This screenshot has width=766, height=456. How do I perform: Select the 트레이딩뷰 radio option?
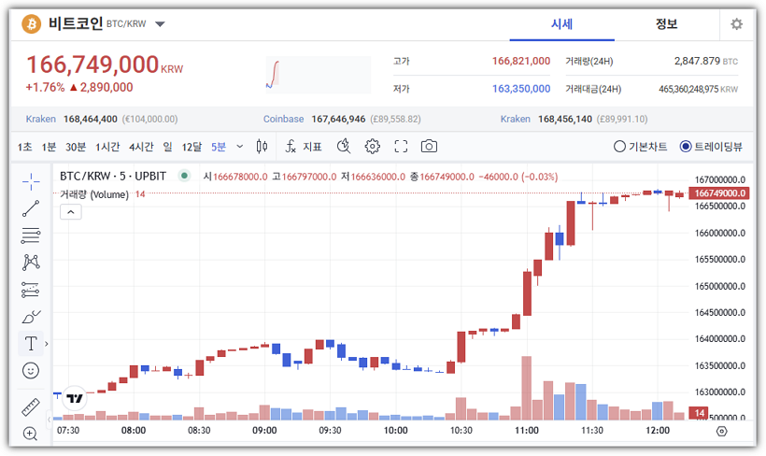pos(711,146)
